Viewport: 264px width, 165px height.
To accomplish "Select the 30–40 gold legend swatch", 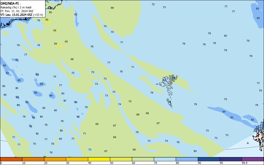I will (x=77, y=159).
